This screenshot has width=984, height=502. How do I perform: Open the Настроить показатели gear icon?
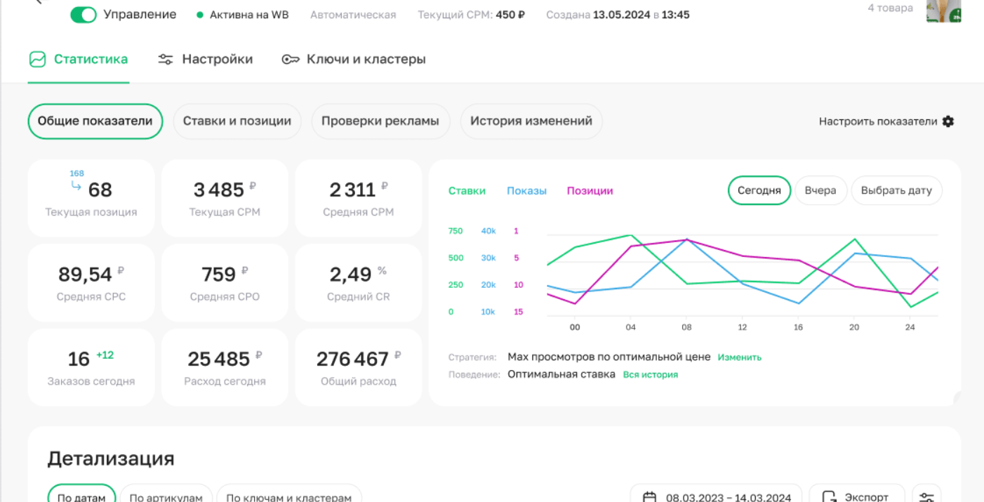click(948, 121)
